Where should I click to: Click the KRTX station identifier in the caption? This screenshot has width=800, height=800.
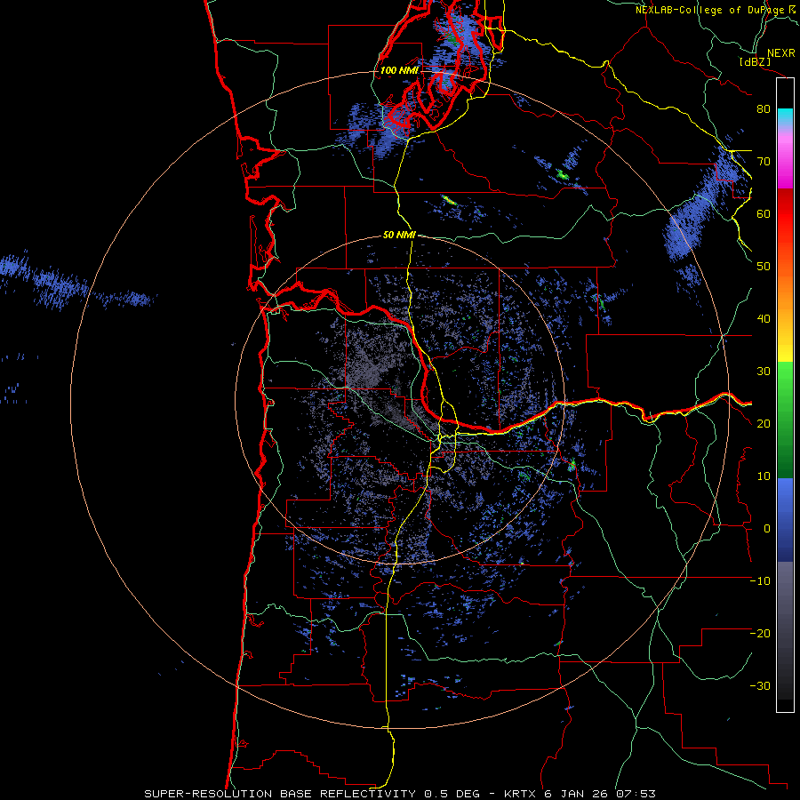520,794
